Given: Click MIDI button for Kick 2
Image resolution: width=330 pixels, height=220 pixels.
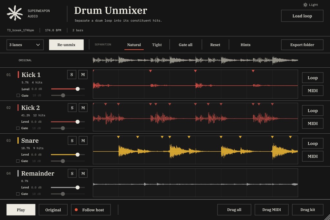Looking at the screenshot, I should pyautogui.click(x=313, y=123).
